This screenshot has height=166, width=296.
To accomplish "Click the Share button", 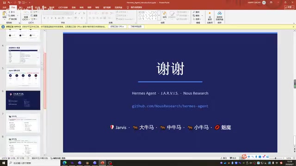I will click(289, 7).
